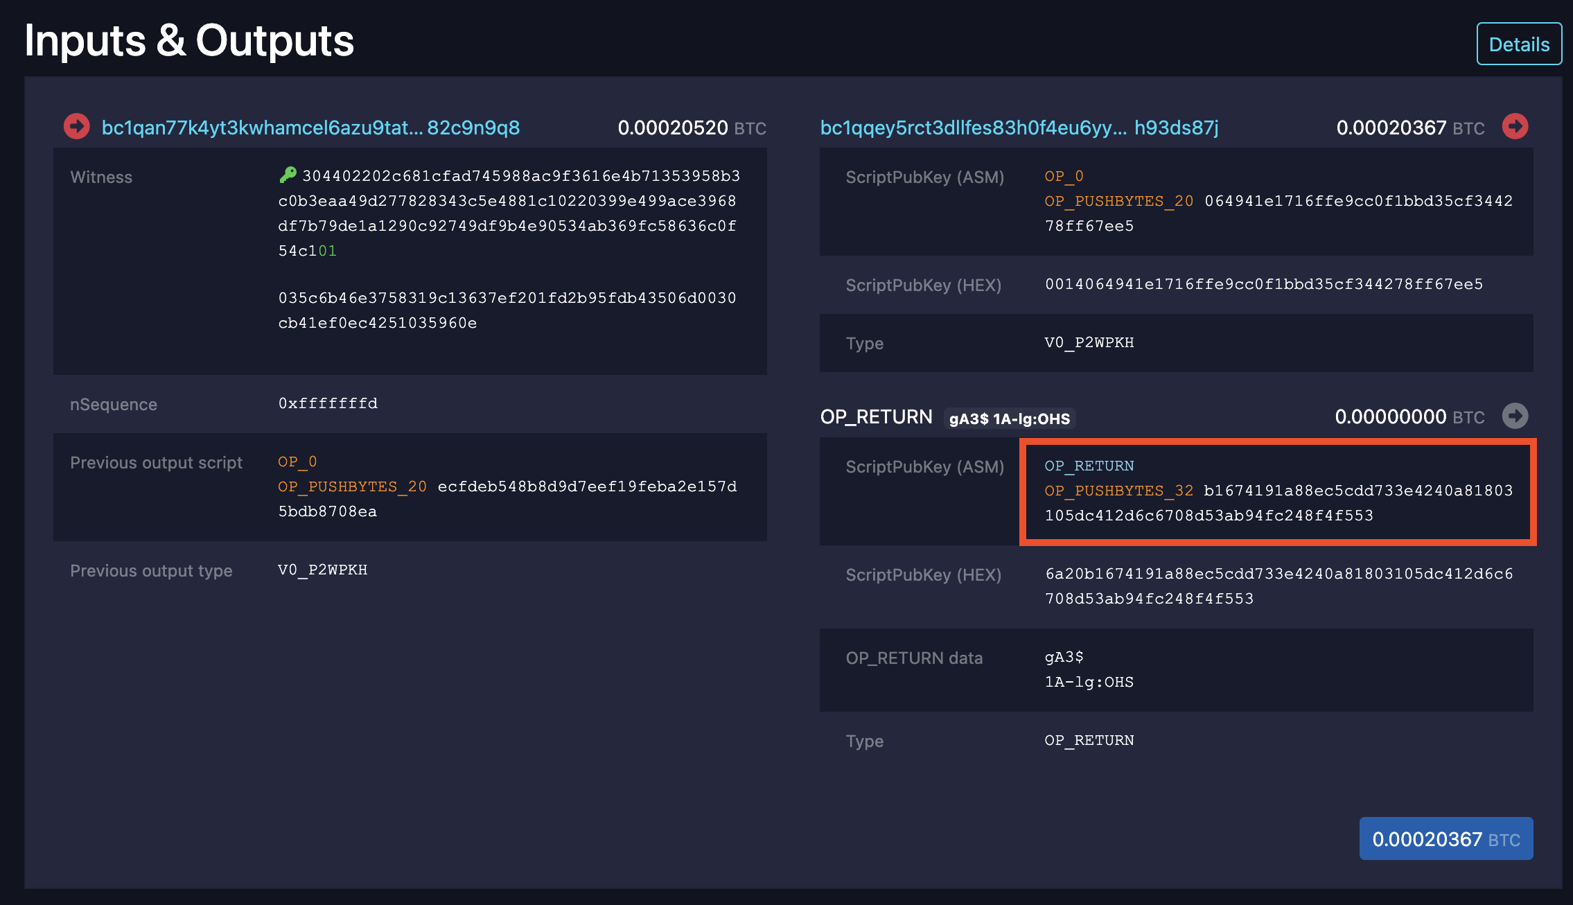The height and width of the screenshot is (905, 1573).
Task: Click the total 0.00020367 BTC button
Action: click(1445, 838)
